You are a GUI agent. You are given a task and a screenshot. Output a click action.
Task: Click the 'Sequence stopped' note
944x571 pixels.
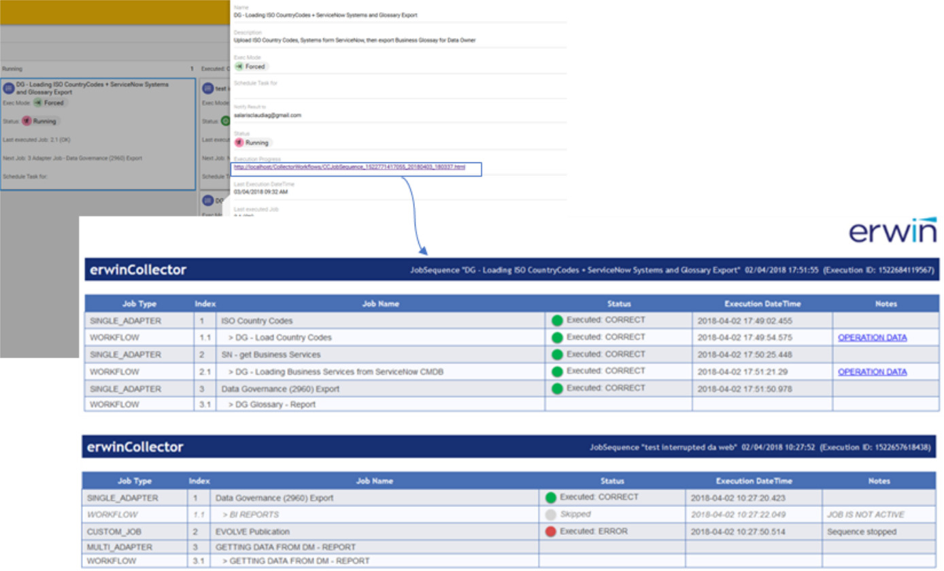coord(862,532)
